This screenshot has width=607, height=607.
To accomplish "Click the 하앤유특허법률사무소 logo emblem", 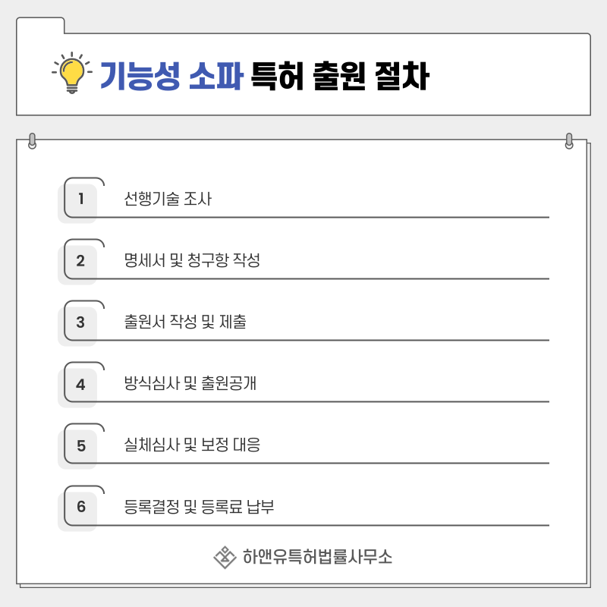I will pos(225,558).
